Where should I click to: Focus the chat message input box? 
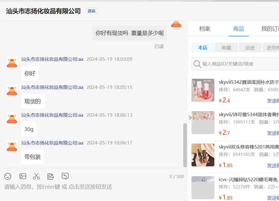[x=92, y=187]
